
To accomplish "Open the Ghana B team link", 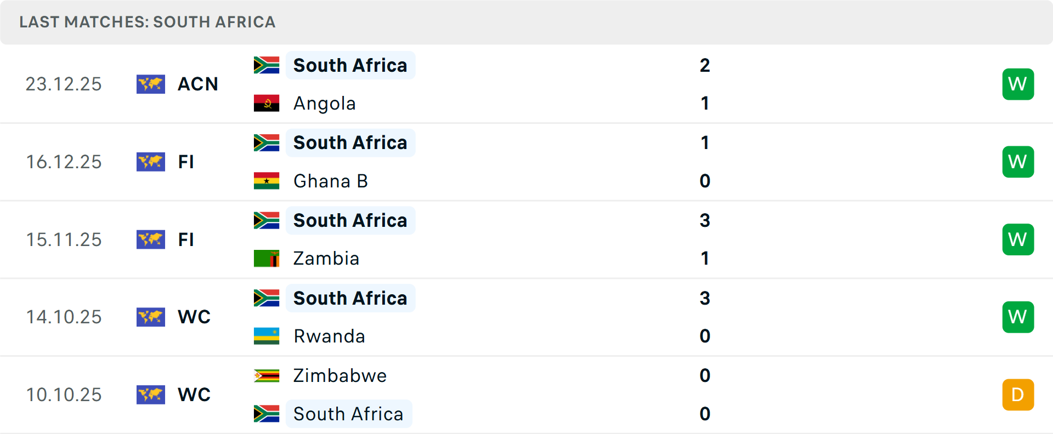I will (x=330, y=181).
